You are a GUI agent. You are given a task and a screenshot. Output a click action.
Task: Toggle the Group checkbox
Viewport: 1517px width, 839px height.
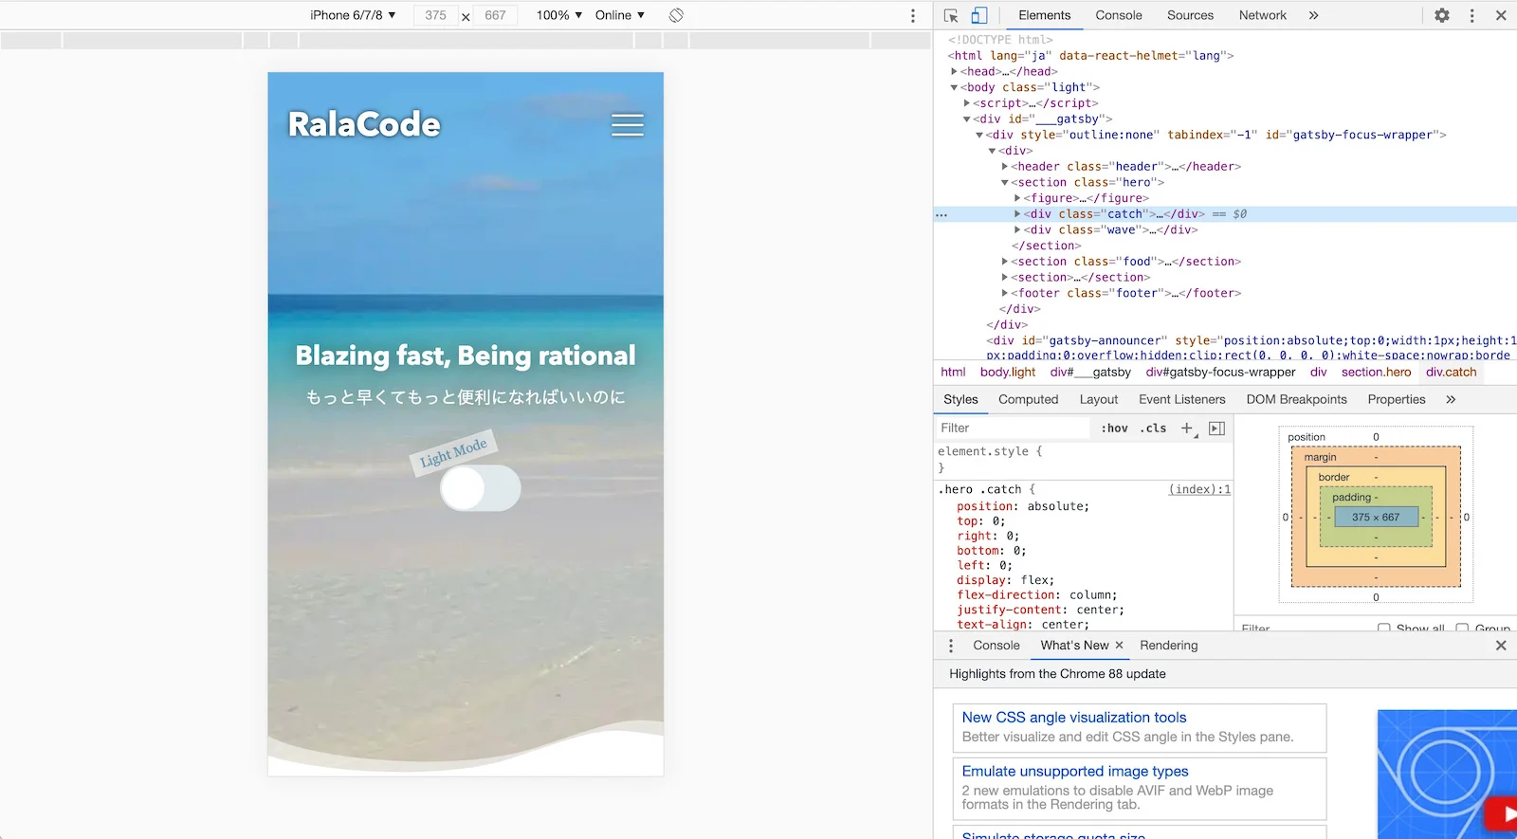coord(1462,628)
